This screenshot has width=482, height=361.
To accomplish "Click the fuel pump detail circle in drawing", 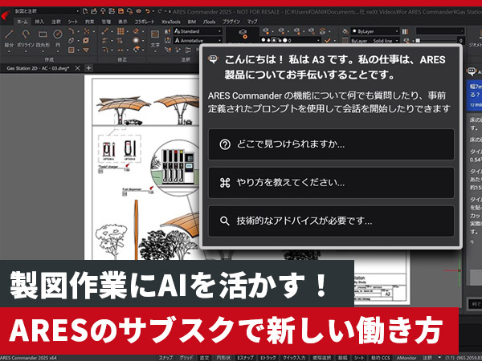I will tap(175, 168).
